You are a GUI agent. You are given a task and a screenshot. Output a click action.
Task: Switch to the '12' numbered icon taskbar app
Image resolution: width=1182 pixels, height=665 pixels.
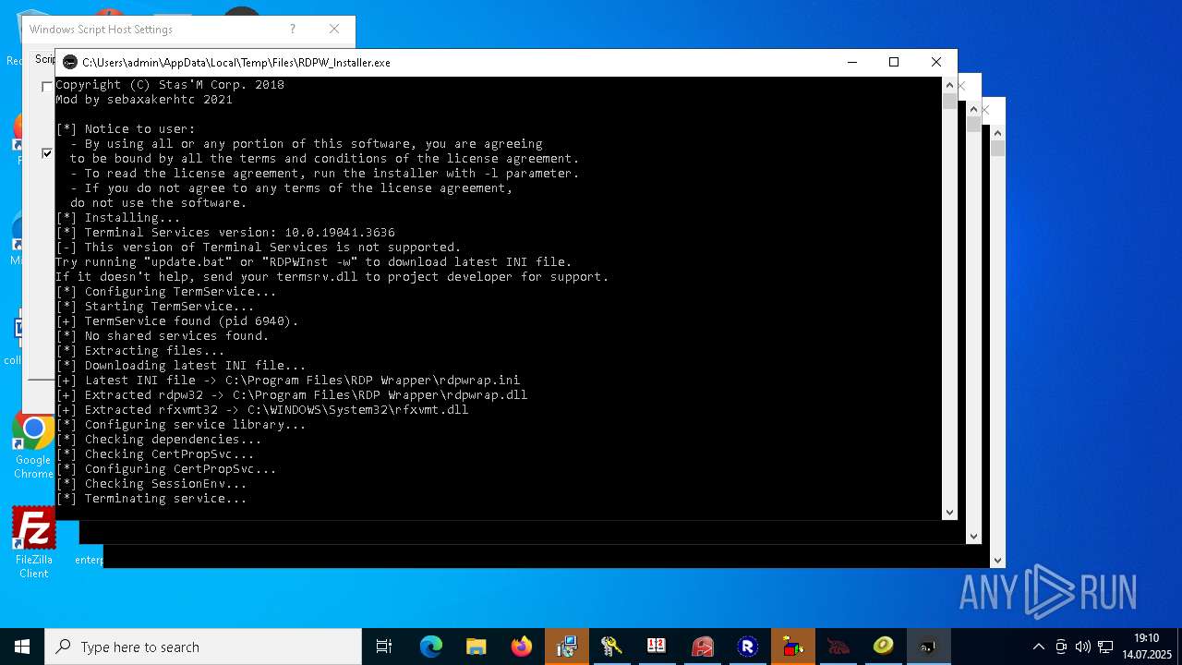657,647
